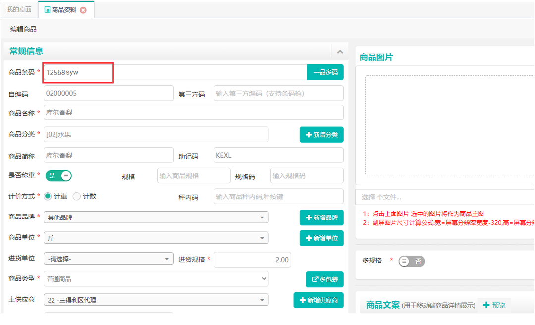This screenshot has height=325, width=535.
Task: Click the 预览 preview button
Action: tap(494, 305)
